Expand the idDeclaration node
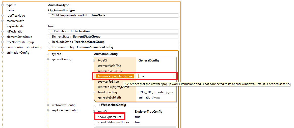The image size is (294, 128). click(x=3, y=31)
